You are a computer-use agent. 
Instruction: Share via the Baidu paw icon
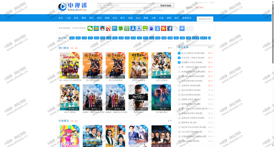click(x=151, y=28)
